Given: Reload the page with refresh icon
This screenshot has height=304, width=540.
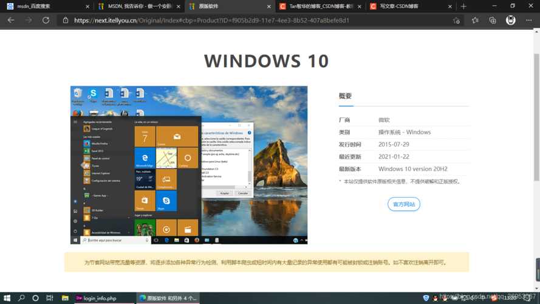Looking at the screenshot, I should pyautogui.click(x=46, y=20).
